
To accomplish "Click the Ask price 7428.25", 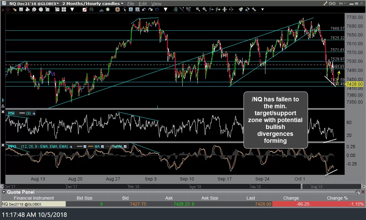I will (x=182, y=204).
